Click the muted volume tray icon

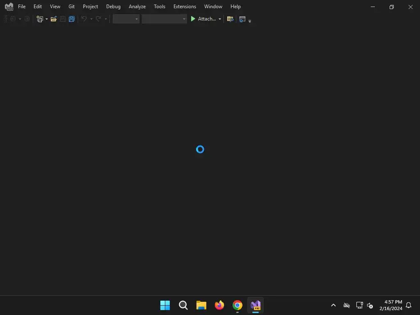370,305
